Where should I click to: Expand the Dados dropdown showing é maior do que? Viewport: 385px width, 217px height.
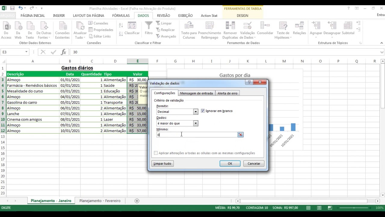196,123
